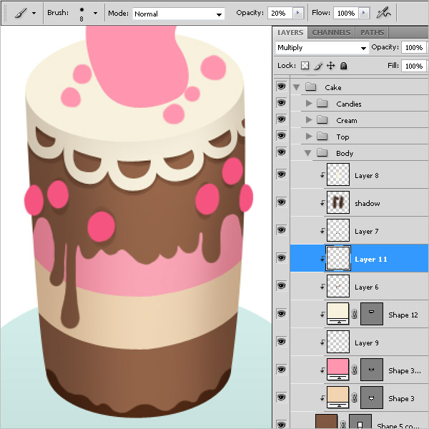The image size is (429, 429).
Task: Click Shape 3 tan fill thumbnail
Action: (338, 398)
